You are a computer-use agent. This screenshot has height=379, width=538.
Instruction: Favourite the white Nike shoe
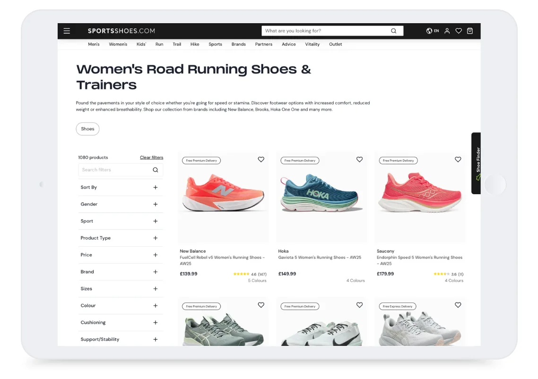tap(360, 305)
